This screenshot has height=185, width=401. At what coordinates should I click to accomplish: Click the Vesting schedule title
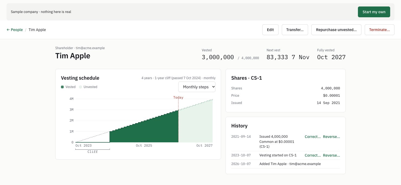80,78
